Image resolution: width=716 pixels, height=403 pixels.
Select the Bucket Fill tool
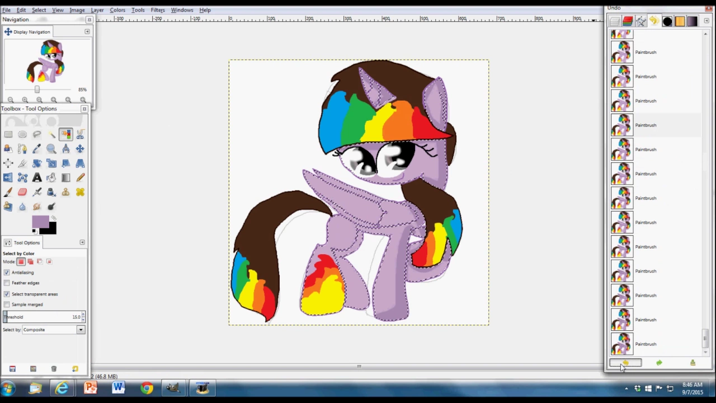[x=51, y=178]
